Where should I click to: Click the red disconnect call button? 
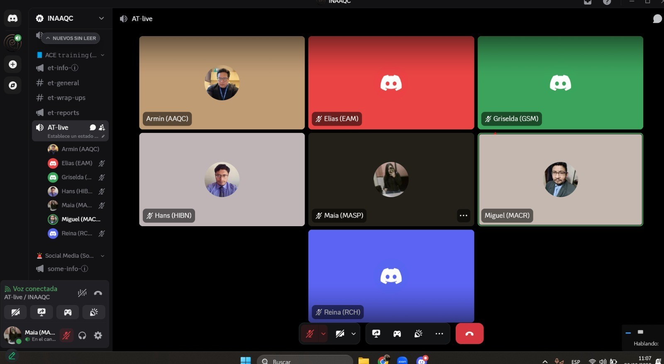pyautogui.click(x=469, y=334)
